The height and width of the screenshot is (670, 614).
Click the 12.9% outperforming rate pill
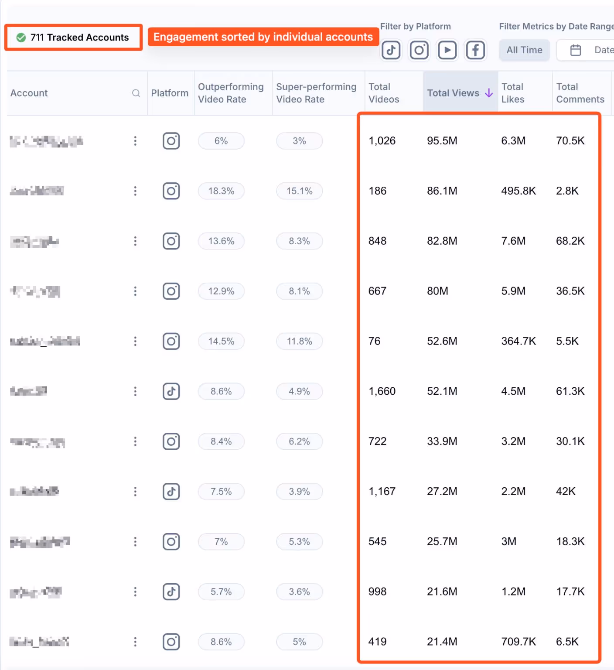click(x=221, y=291)
